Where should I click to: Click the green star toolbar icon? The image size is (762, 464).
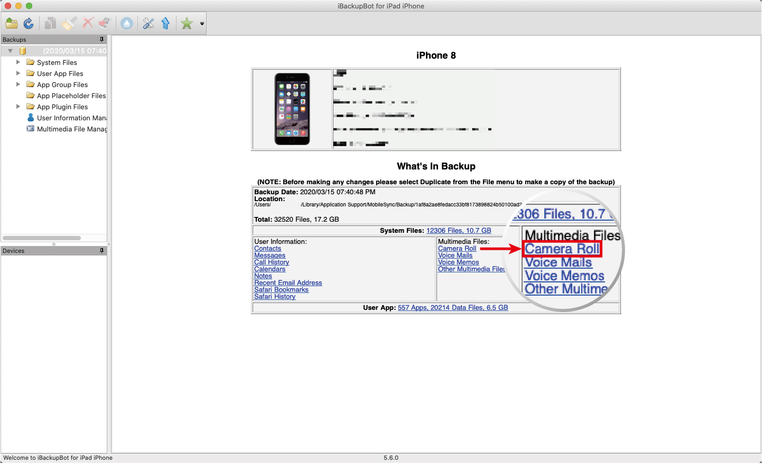(187, 23)
